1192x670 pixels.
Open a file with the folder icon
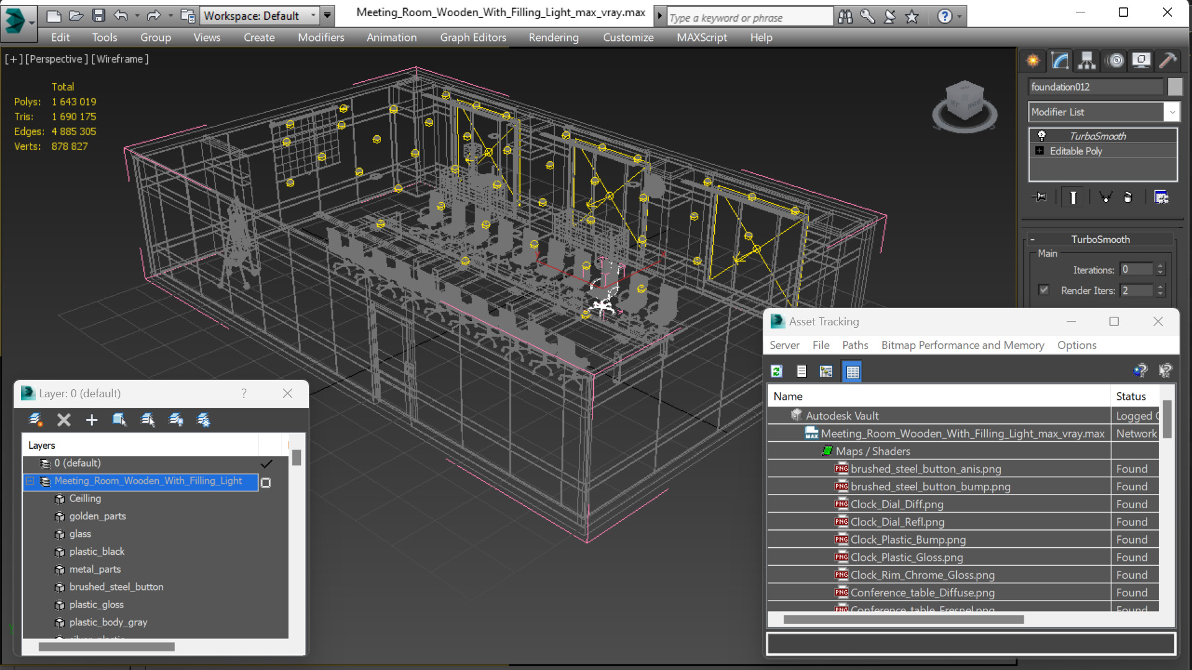pyautogui.click(x=76, y=15)
